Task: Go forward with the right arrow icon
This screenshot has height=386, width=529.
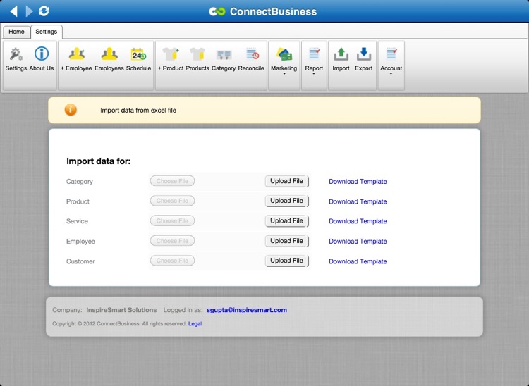Action: pyautogui.click(x=30, y=11)
